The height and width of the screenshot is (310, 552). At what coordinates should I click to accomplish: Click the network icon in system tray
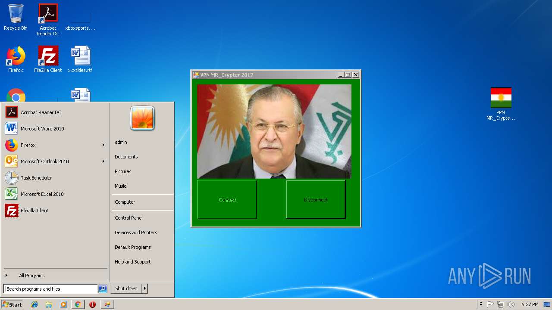click(x=501, y=304)
